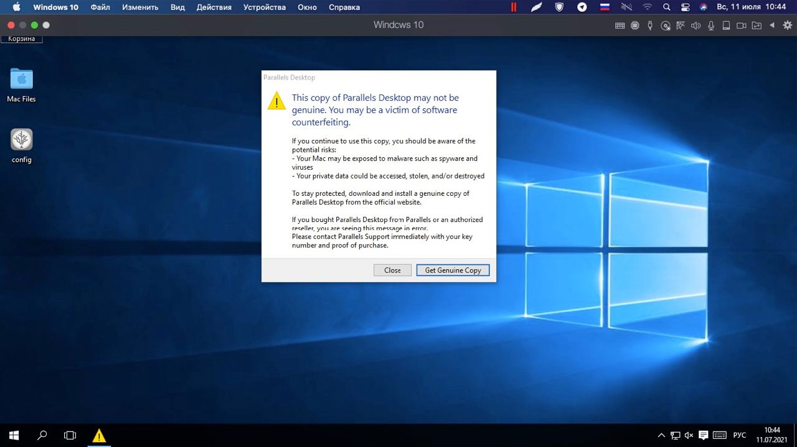Open the Mac Files desktop folder

[21, 85]
